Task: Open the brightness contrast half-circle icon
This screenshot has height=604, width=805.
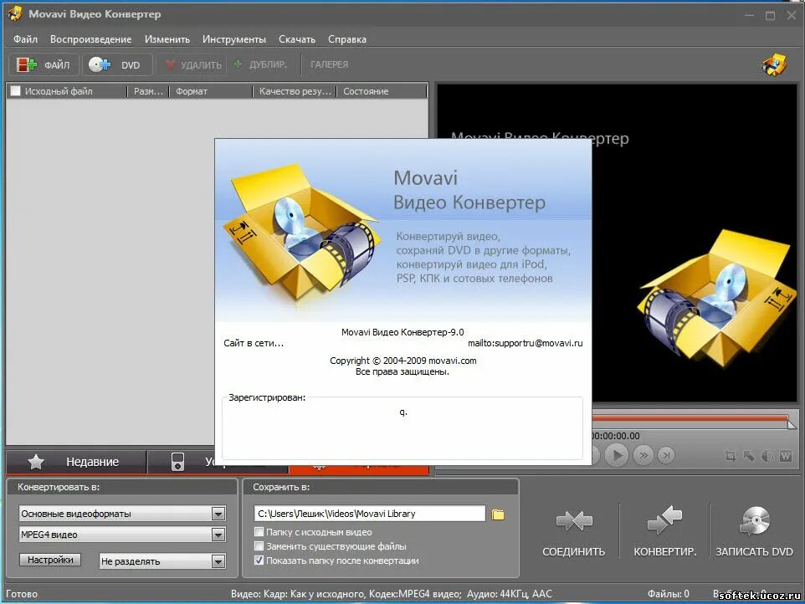Action: point(767,456)
